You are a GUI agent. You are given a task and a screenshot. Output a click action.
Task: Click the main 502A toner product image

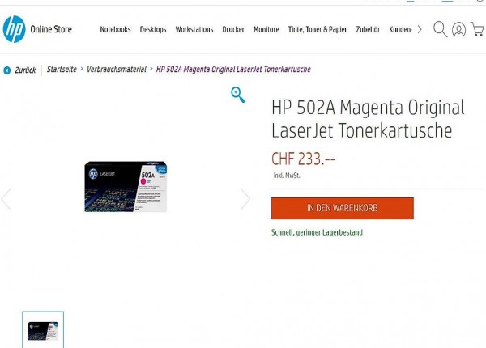(x=126, y=187)
